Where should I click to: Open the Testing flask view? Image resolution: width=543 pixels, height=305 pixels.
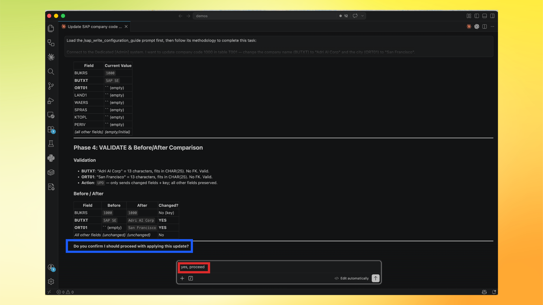click(51, 144)
